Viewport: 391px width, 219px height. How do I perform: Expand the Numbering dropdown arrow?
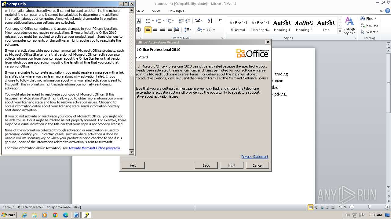[x=163, y=21]
